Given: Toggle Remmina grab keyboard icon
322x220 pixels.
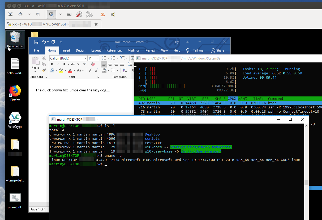Looking at the screenshot, I should point(69,14).
